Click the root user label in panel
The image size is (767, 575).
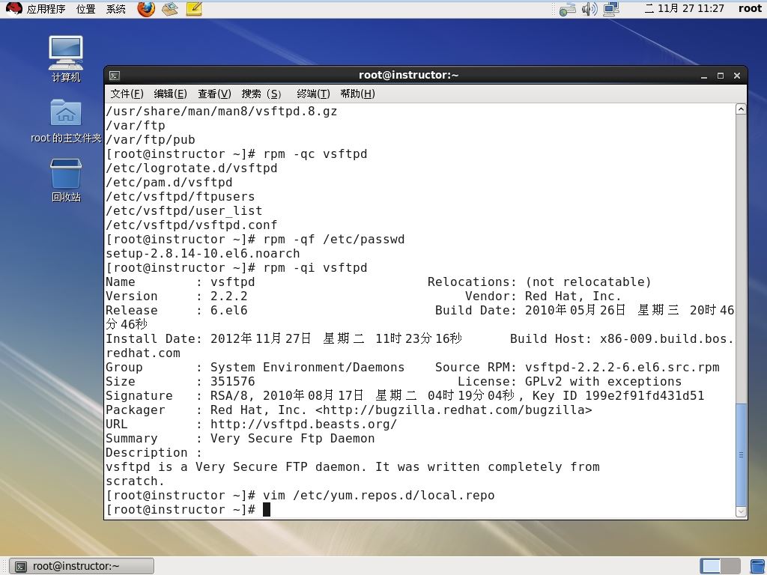(x=750, y=8)
